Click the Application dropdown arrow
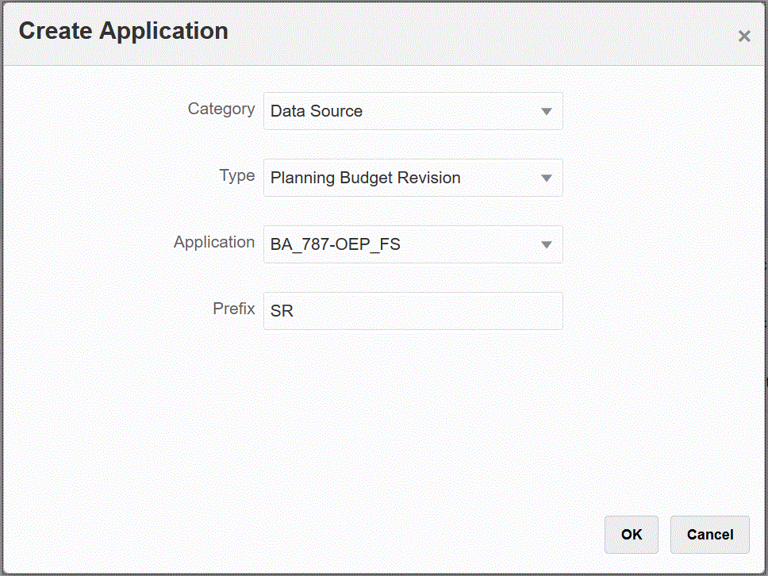This screenshot has height=576, width=768. tap(546, 244)
